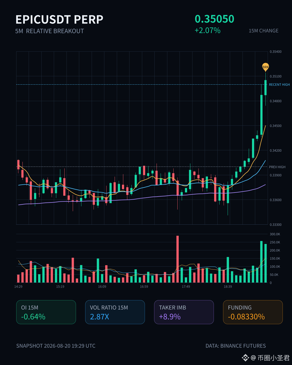Click the 14:29 time label

pos(18,287)
